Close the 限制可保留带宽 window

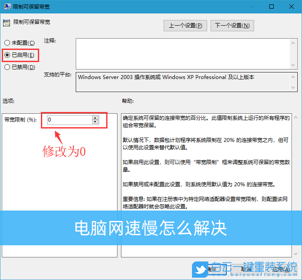click(292, 7)
